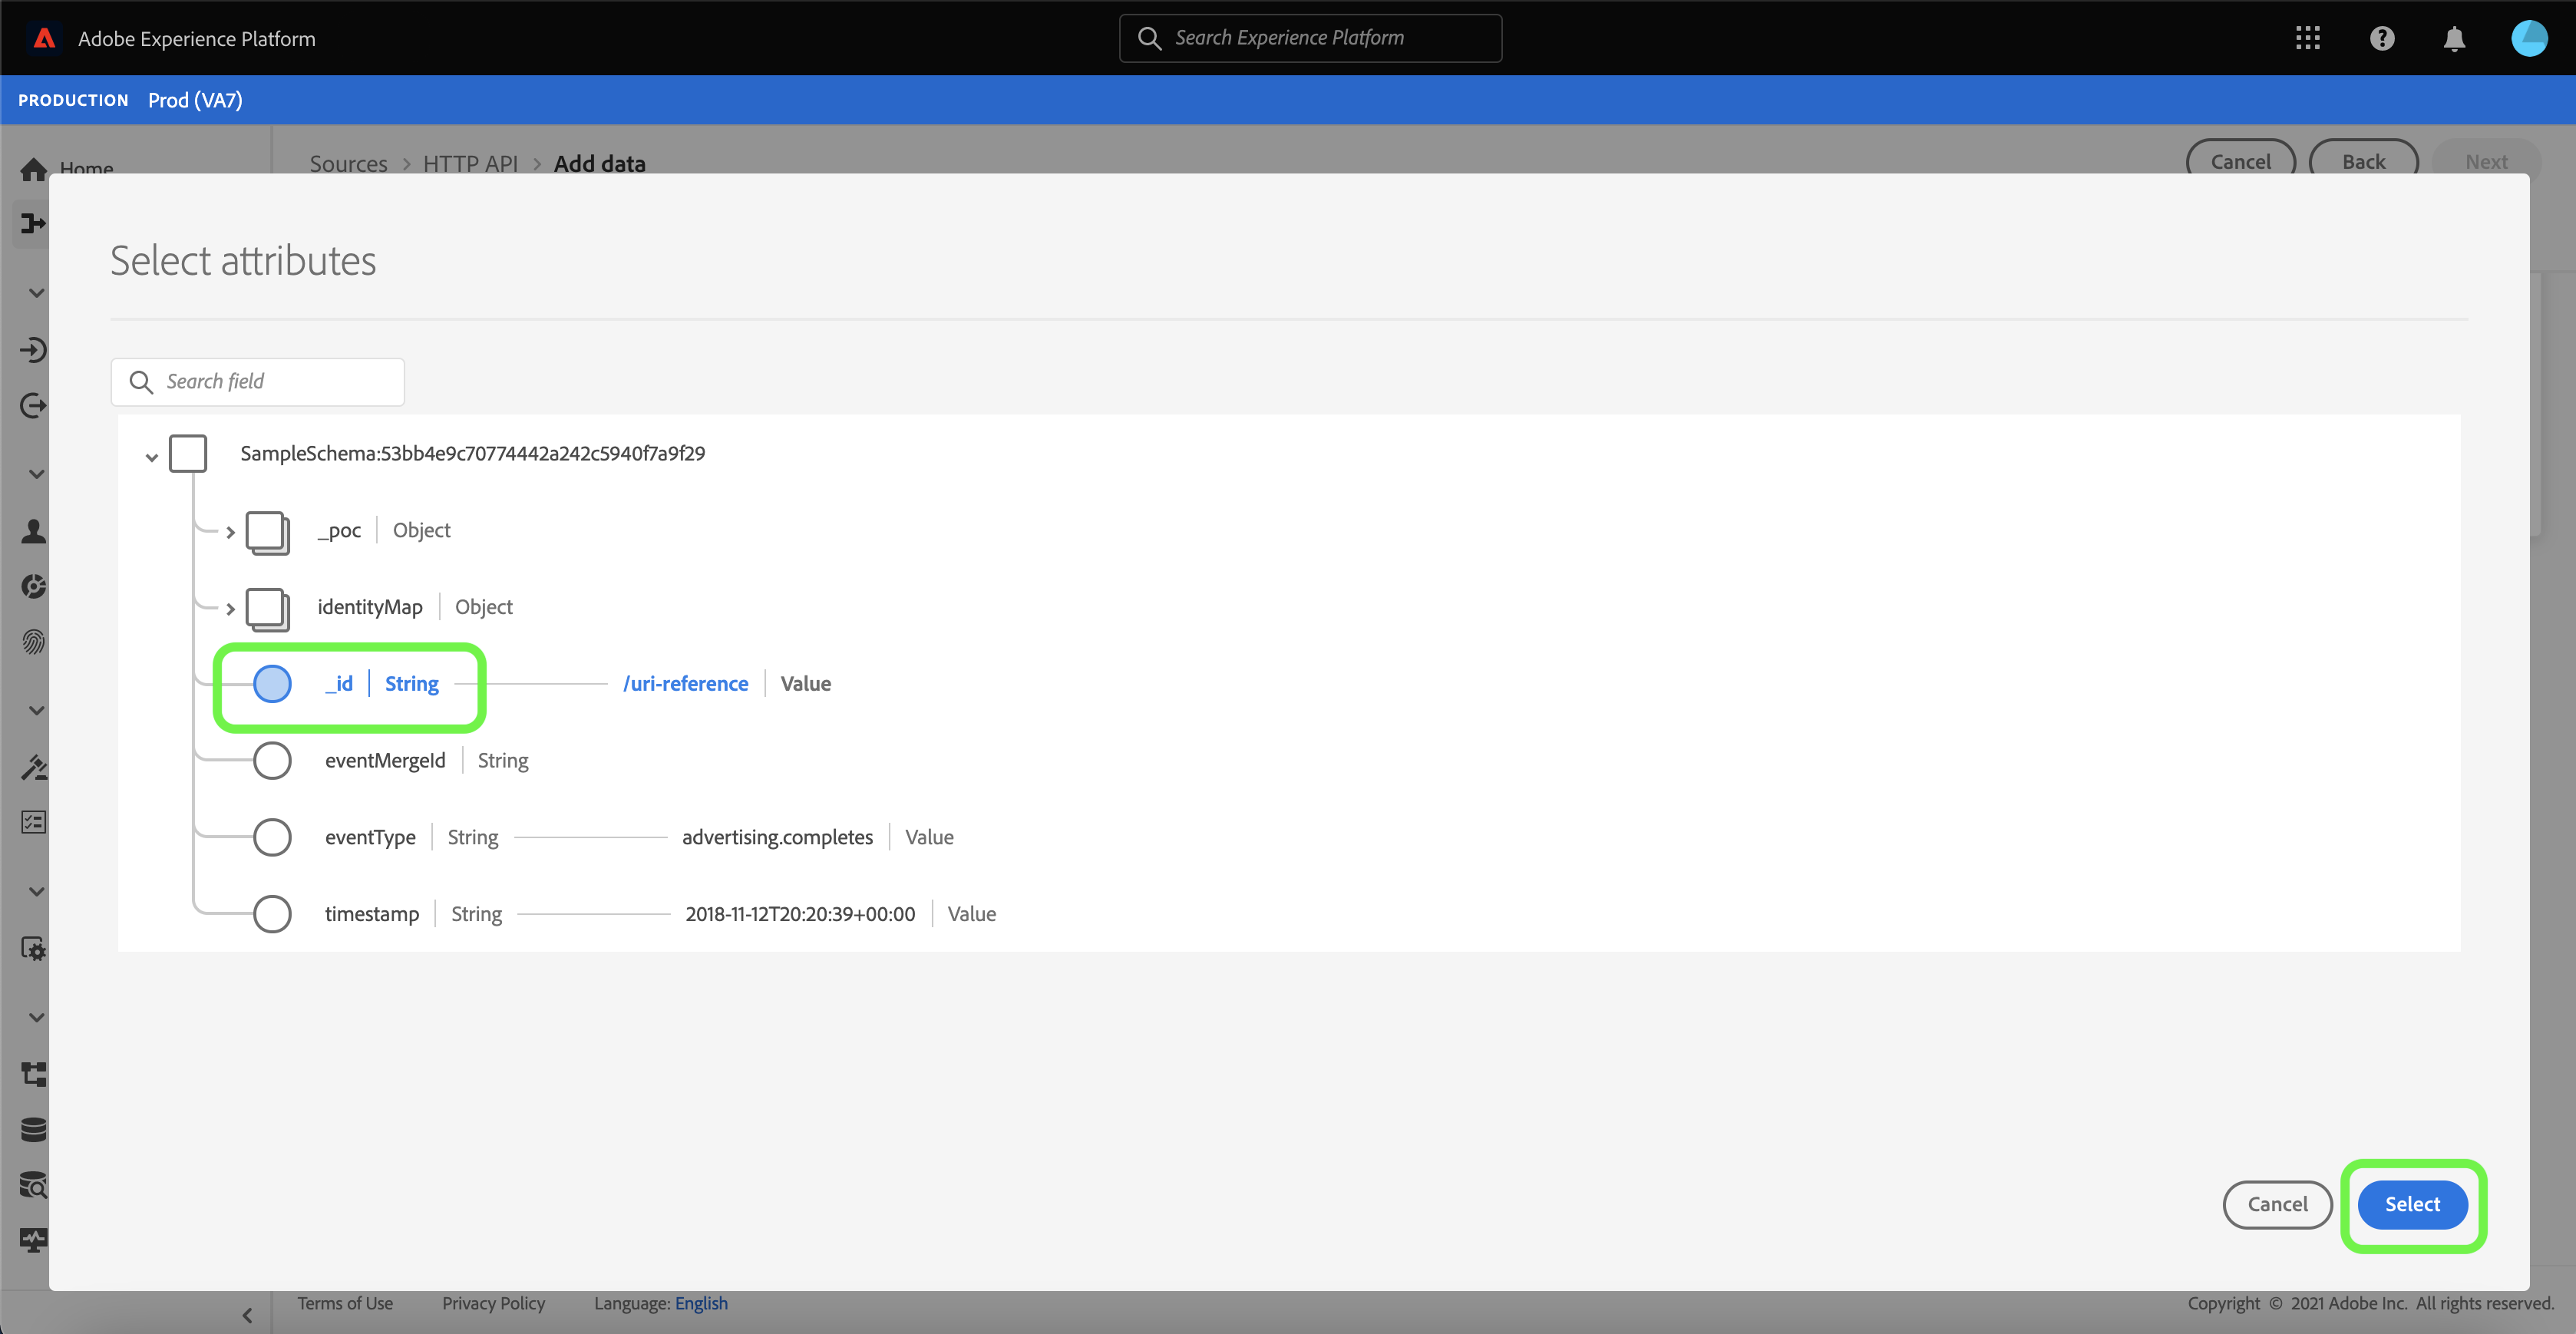
Task: Select the eventMergeId radio button
Action: (272, 760)
